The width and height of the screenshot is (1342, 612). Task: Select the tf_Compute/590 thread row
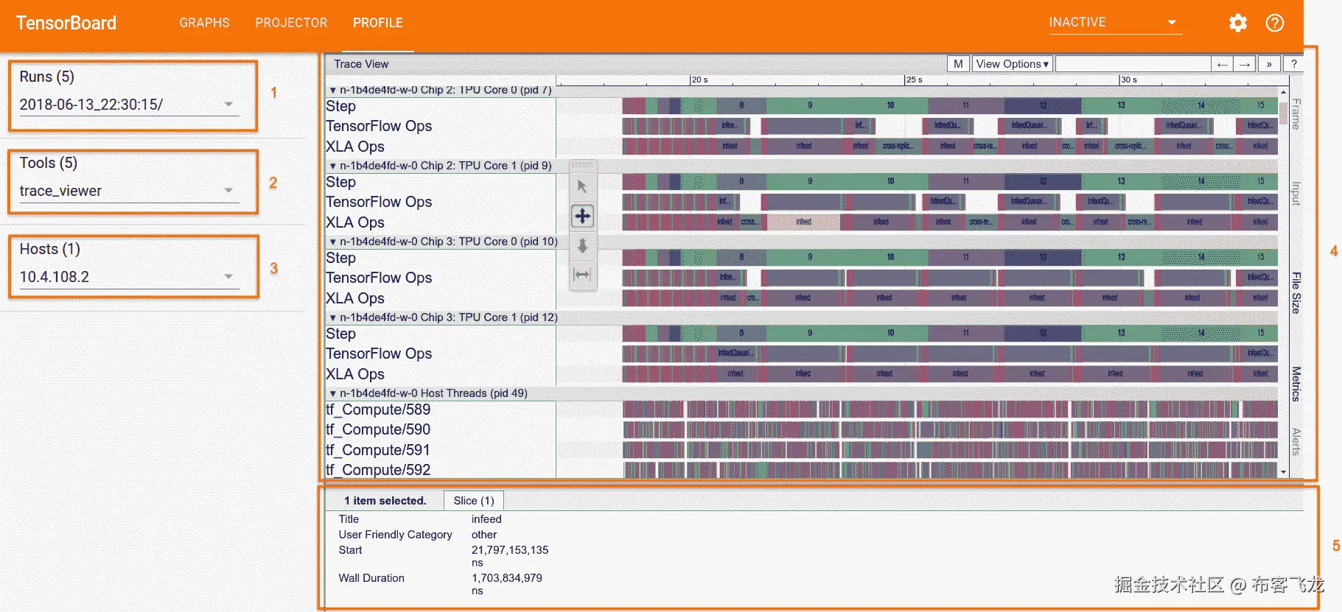tap(378, 429)
